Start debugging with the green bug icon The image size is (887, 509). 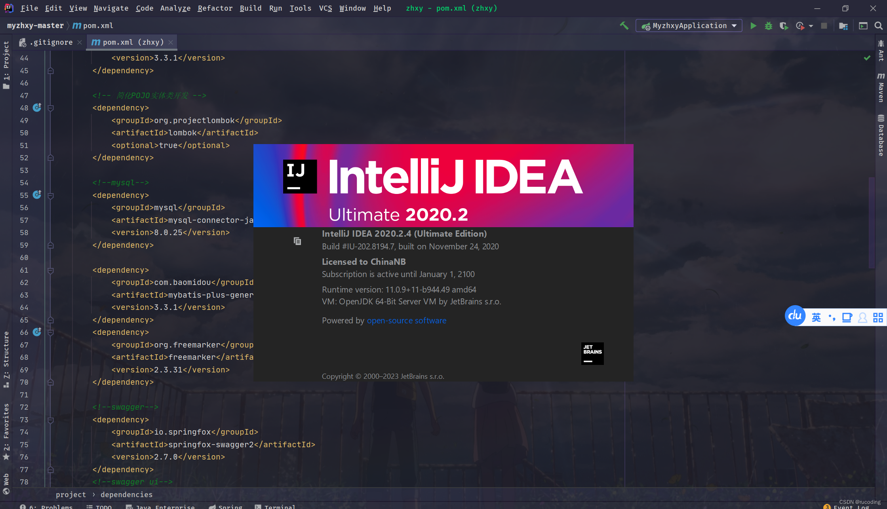(769, 26)
